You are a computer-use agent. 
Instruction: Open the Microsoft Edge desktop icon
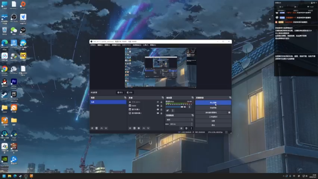click(x=4, y=44)
